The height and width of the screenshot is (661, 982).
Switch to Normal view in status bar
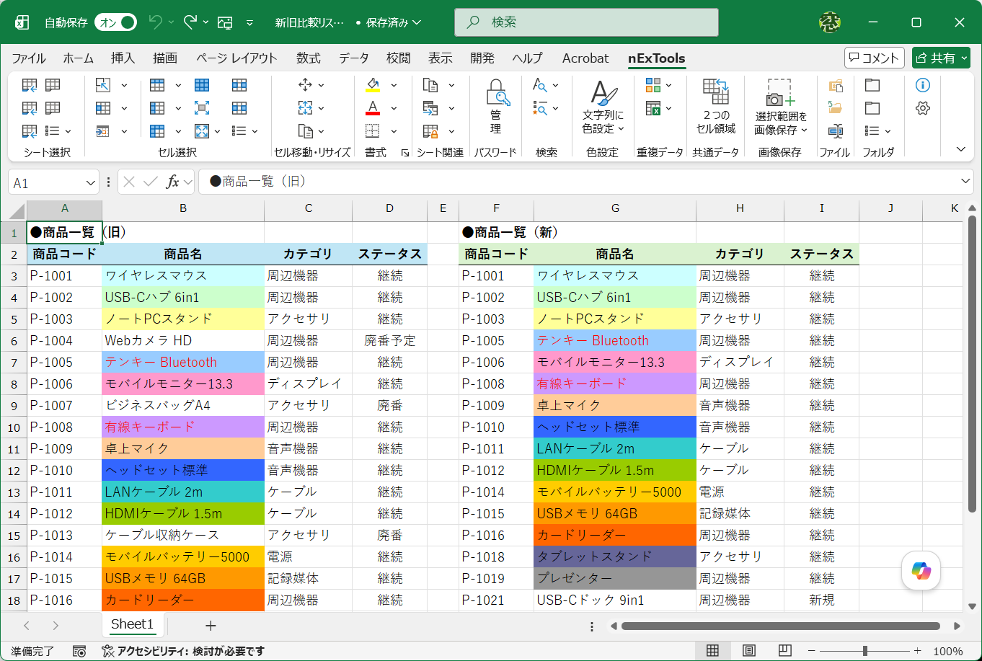coord(712,651)
